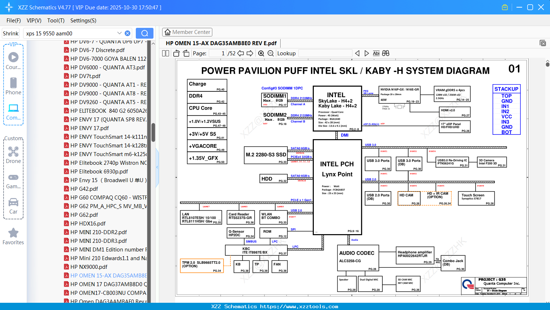Image resolution: width=550 pixels, height=310 pixels.
Task: Open the VIP(V) menu
Action: 34,21
